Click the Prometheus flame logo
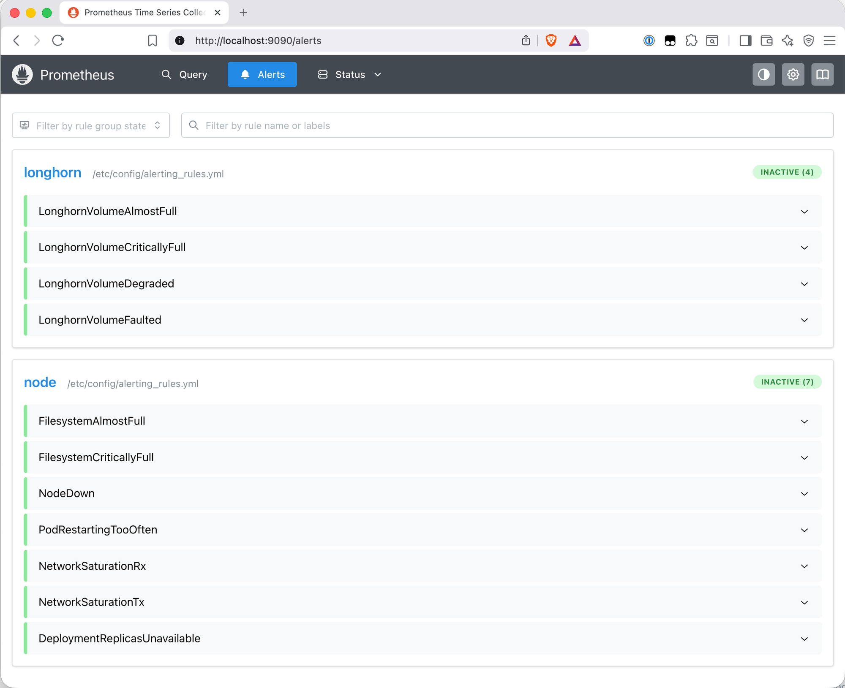Viewport: 845px width, 688px height. tap(22, 75)
